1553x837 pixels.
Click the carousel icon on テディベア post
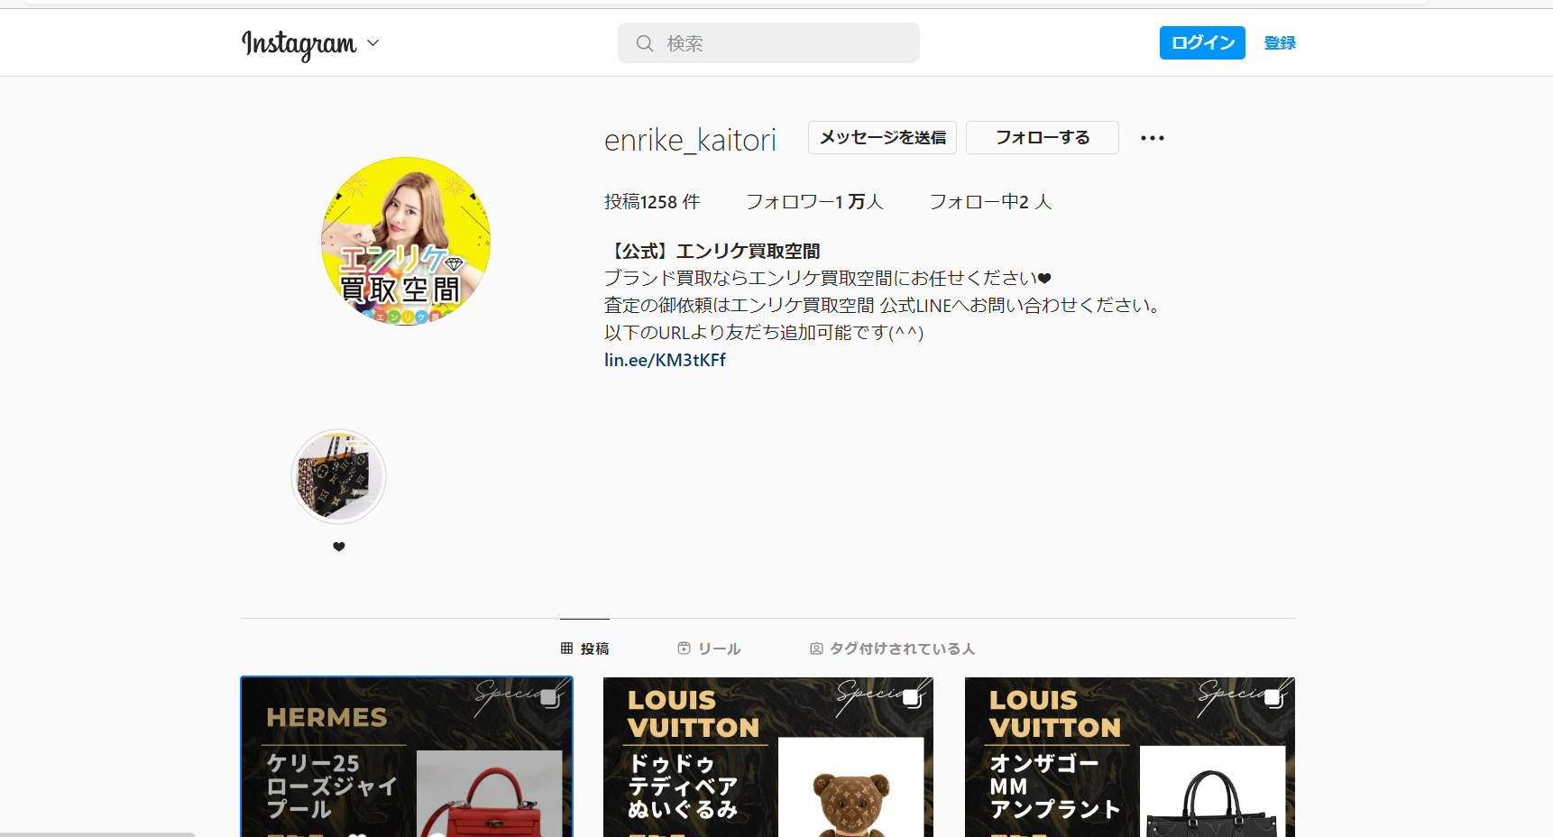[912, 699]
